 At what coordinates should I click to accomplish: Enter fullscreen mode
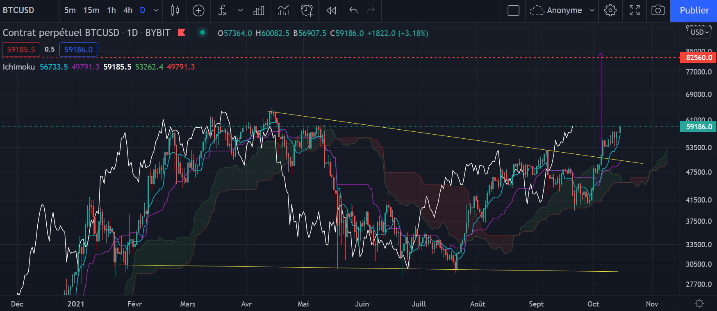(635, 11)
